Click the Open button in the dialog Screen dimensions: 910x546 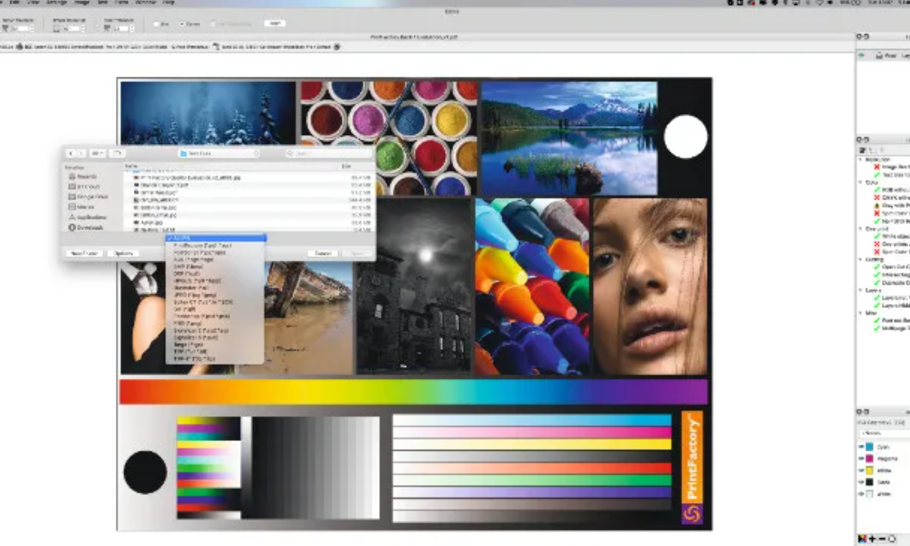click(x=357, y=253)
